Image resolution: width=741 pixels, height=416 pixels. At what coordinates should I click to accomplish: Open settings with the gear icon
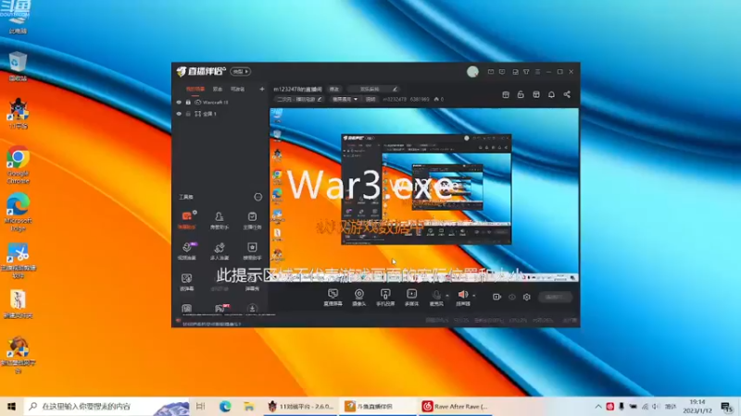click(x=527, y=297)
